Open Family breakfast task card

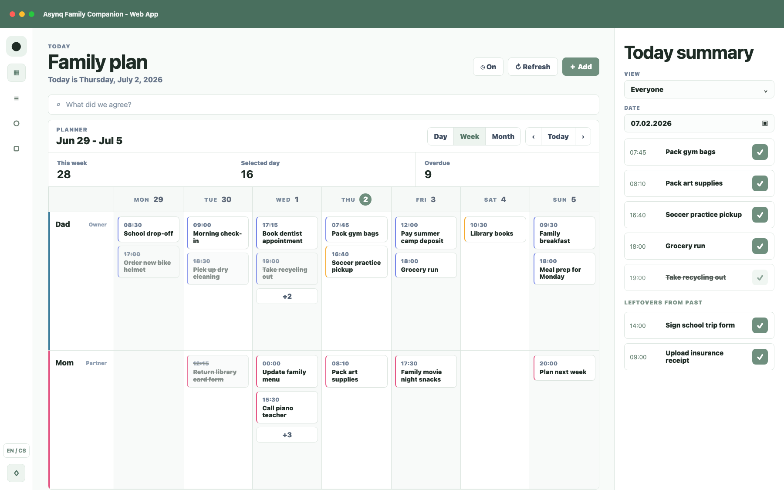point(564,233)
